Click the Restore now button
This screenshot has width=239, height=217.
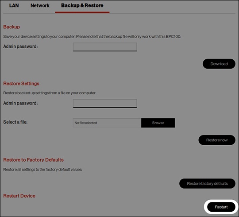(x=217, y=140)
